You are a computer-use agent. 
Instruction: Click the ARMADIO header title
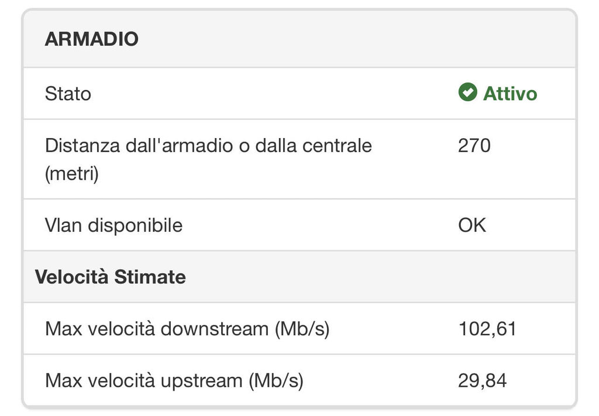[x=91, y=39]
